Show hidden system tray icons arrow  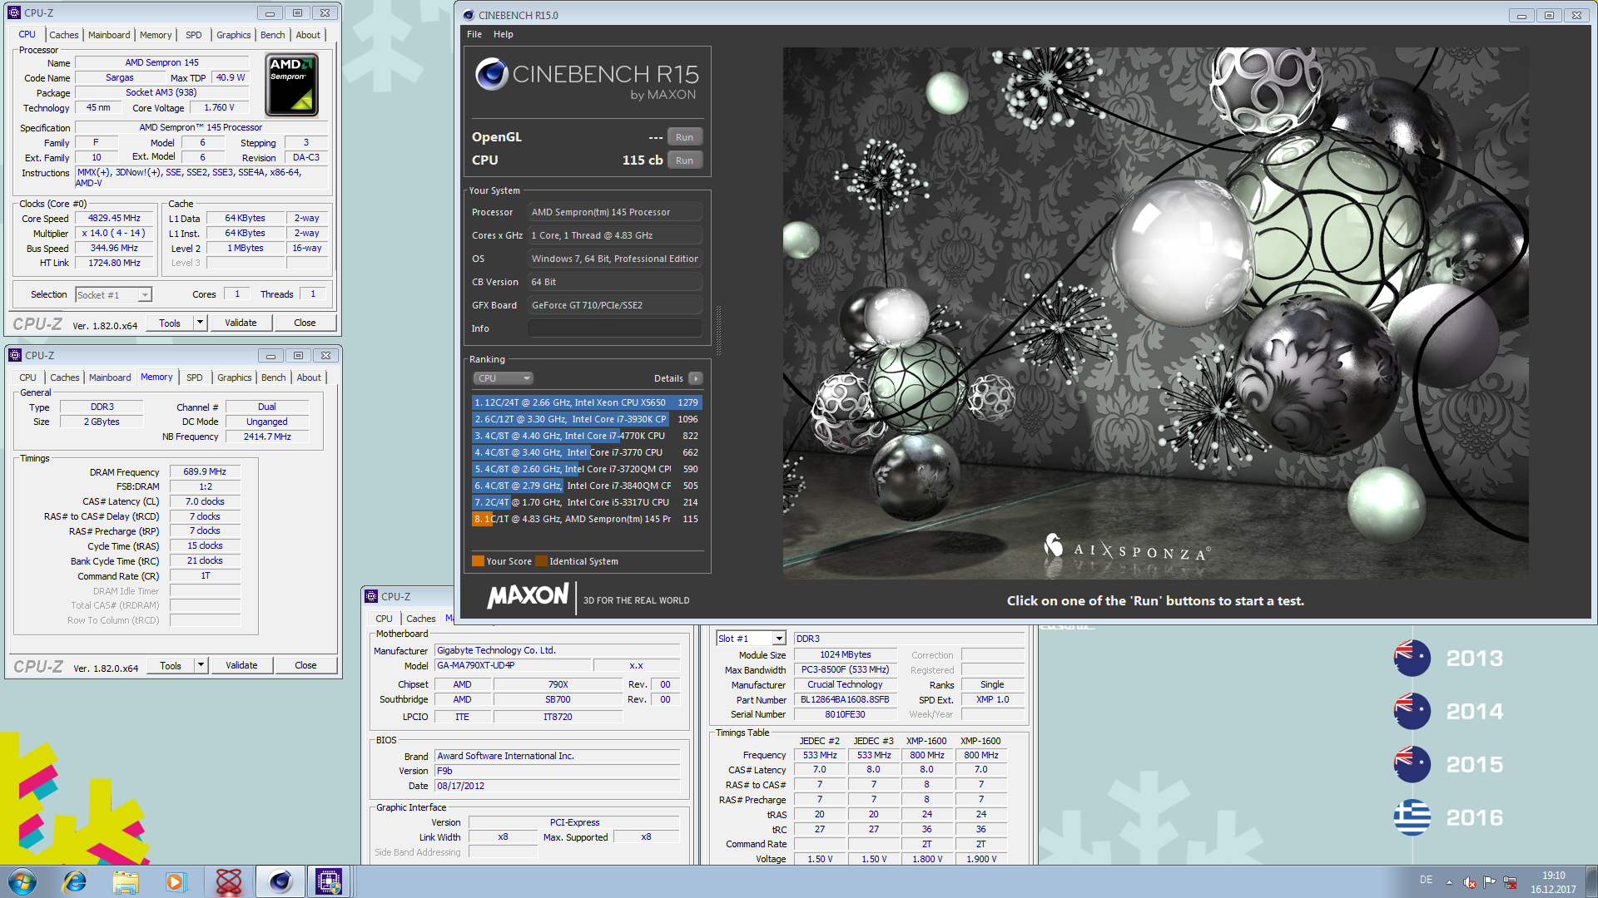click(1449, 882)
